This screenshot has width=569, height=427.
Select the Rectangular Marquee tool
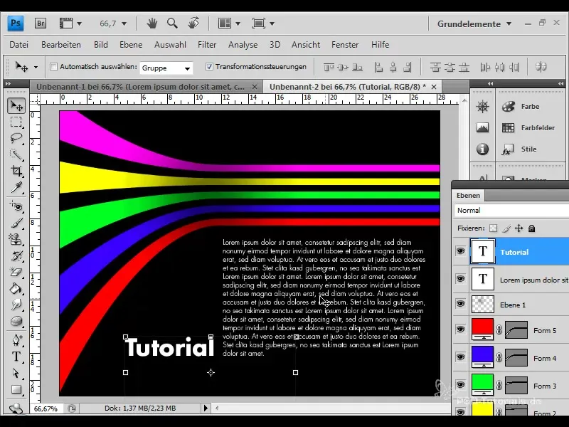[16, 122]
